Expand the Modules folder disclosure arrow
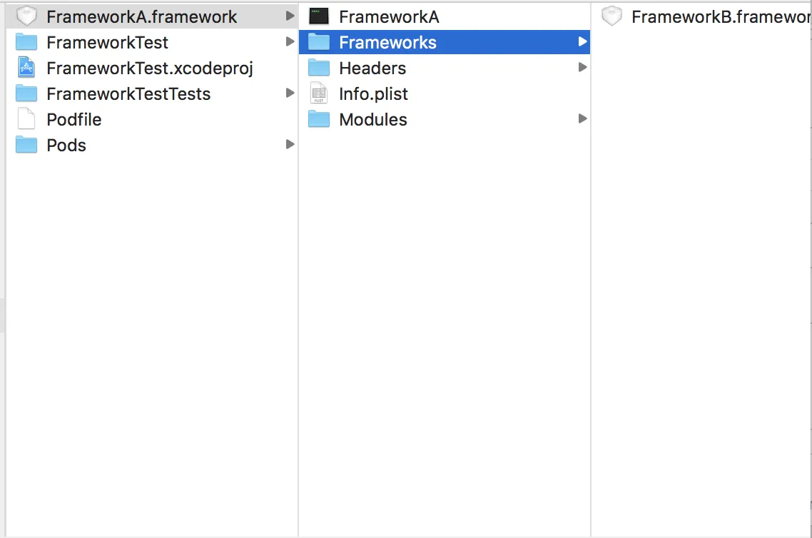The image size is (812, 538). [x=582, y=119]
